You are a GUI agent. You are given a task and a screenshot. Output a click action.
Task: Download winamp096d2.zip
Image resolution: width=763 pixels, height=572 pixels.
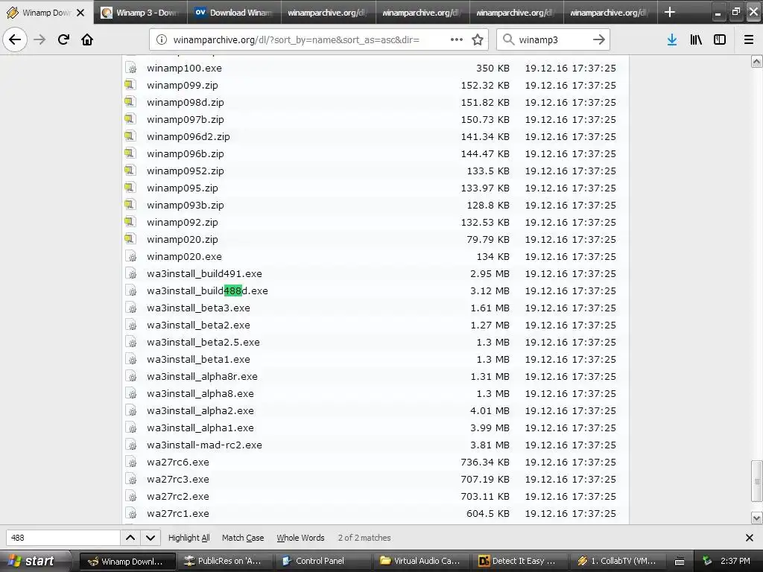(x=189, y=136)
